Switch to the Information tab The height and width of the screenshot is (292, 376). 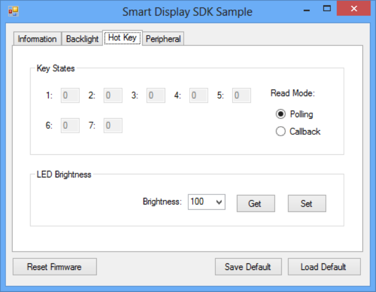coord(37,39)
